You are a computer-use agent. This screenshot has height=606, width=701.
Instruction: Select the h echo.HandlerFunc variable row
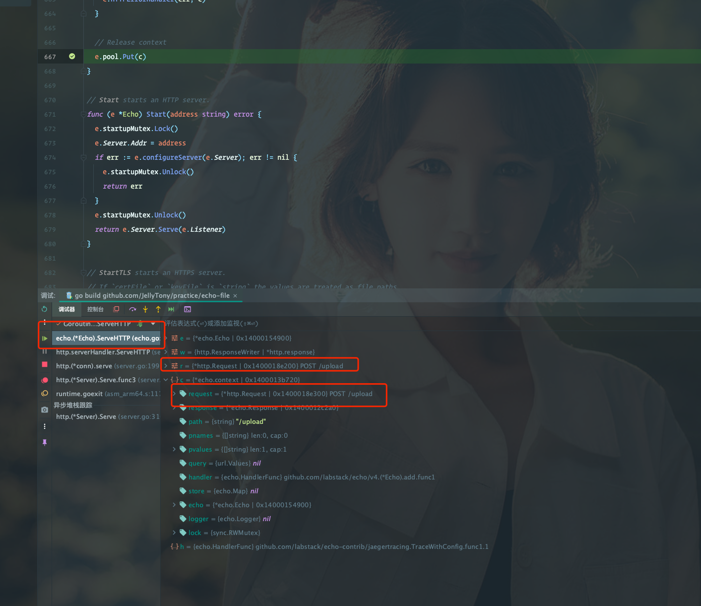(431, 546)
